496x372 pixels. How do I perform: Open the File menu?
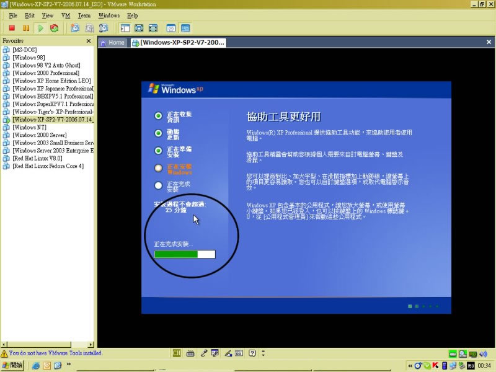tap(13, 15)
